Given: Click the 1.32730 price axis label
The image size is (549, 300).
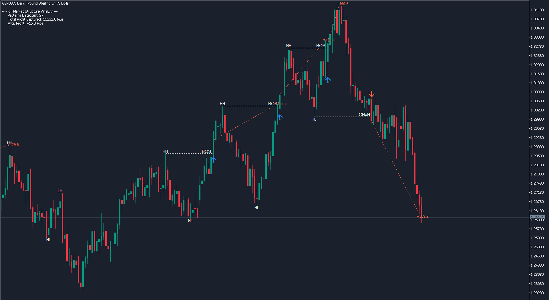Looking at the screenshot, I should click(x=537, y=47).
